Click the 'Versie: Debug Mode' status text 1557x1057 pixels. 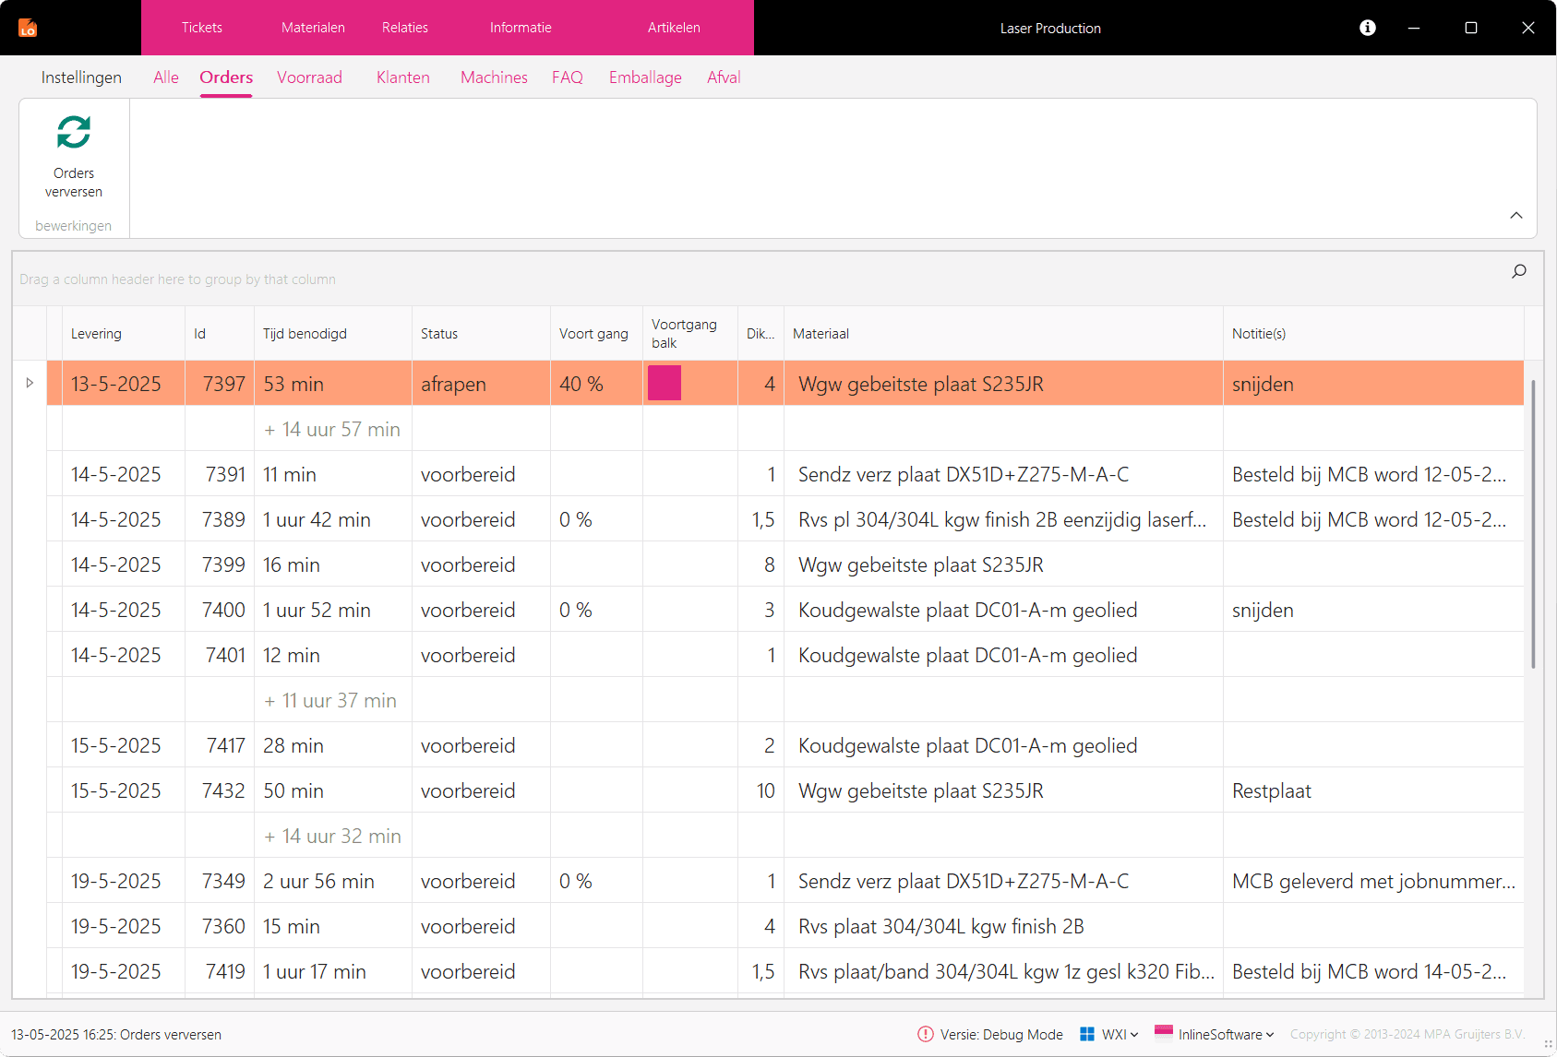[1001, 1034]
